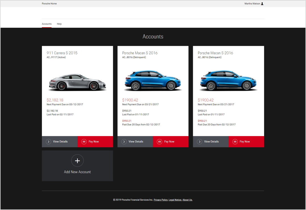Click the Pay Now card icon on 911 Carrera card
The height and width of the screenshot is (210, 306).
click(84, 142)
